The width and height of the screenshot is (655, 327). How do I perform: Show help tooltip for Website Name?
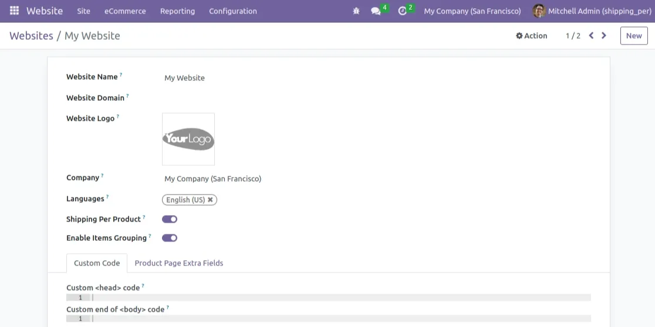(121, 74)
